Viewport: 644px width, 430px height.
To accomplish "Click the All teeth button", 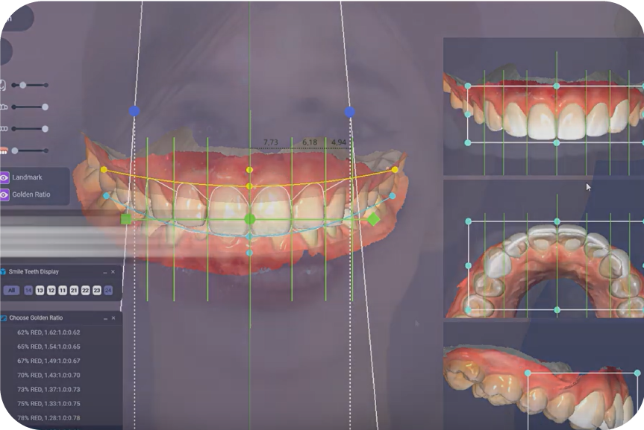I will (11, 291).
